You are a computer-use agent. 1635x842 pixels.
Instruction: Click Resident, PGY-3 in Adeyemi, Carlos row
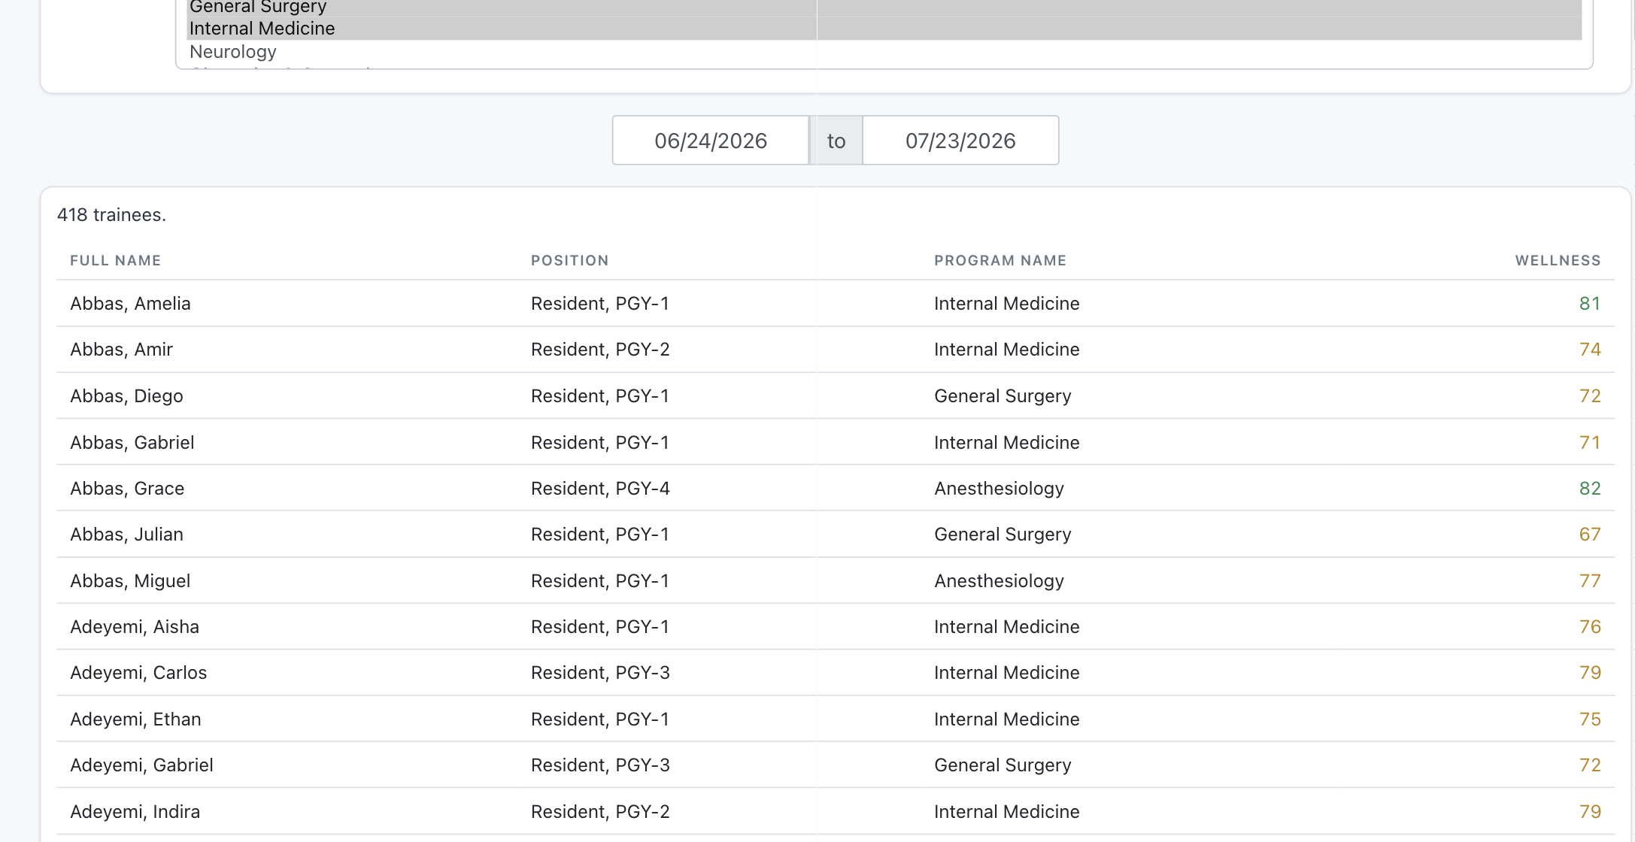click(x=600, y=673)
